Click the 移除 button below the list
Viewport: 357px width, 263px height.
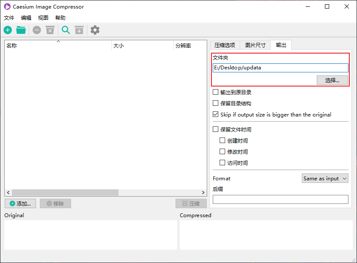[x=55, y=203]
